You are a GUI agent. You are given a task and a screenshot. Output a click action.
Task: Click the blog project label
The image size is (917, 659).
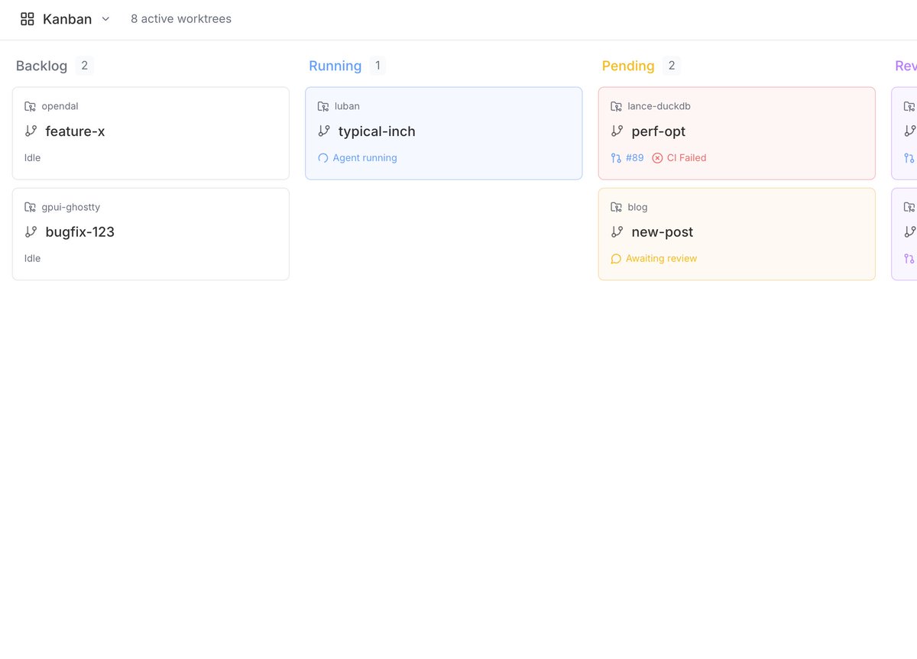[x=637, y=207]
